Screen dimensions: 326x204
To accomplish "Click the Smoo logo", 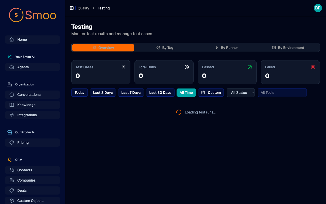I will [32, 15].
